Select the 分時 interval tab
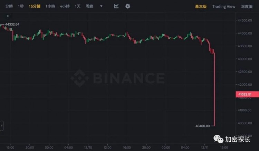 [9, 6]
